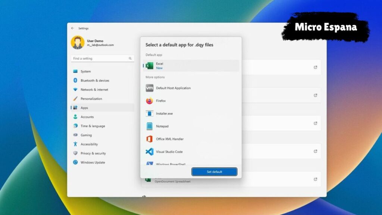382x215 pixels.
Task: Choose the Notepad icon
Action: point(150,126)
